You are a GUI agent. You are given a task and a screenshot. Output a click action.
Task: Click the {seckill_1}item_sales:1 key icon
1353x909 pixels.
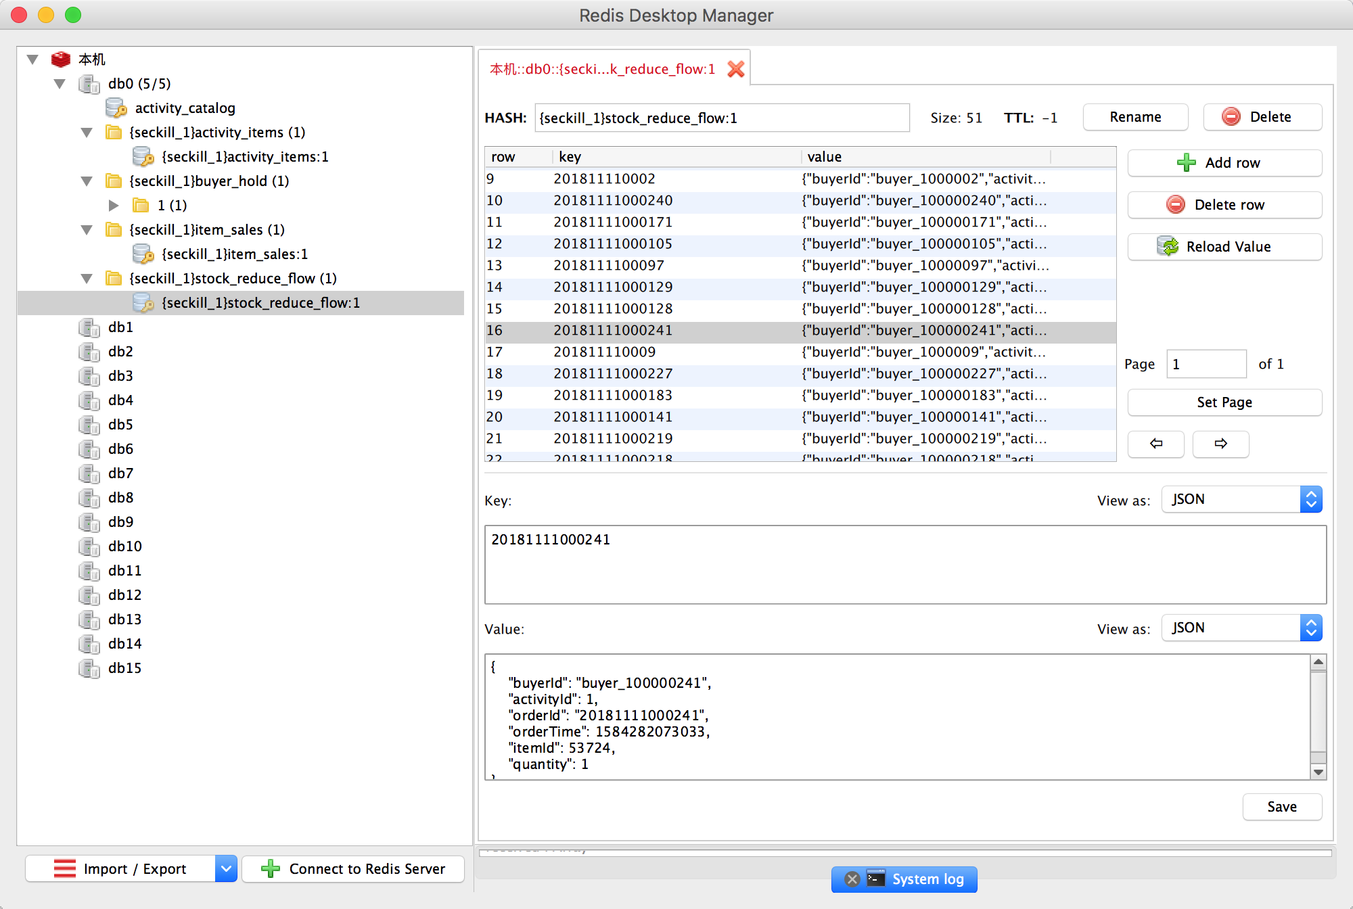(x=143, y=254)
